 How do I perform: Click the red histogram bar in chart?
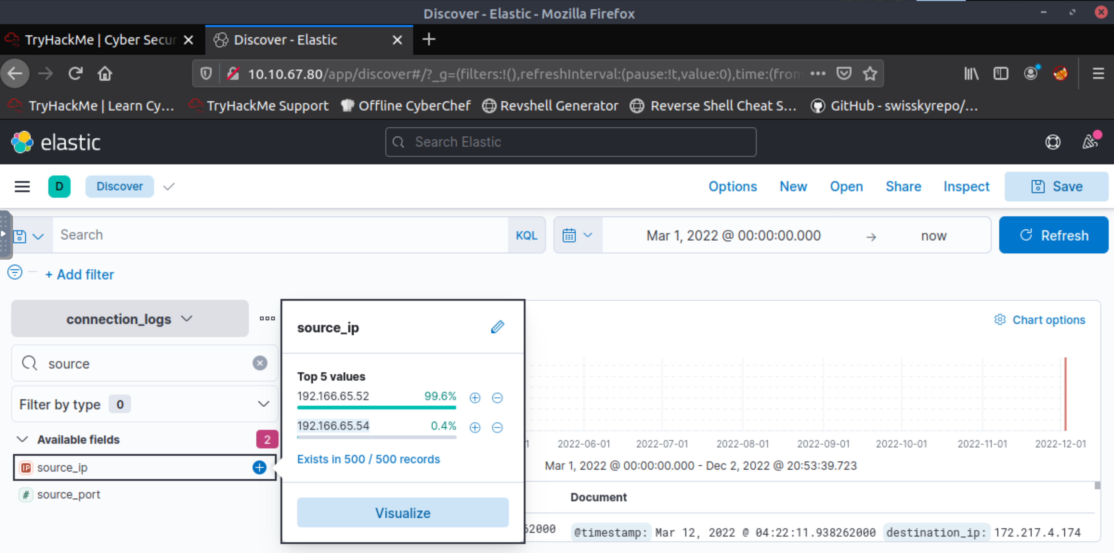(1065, 393)
